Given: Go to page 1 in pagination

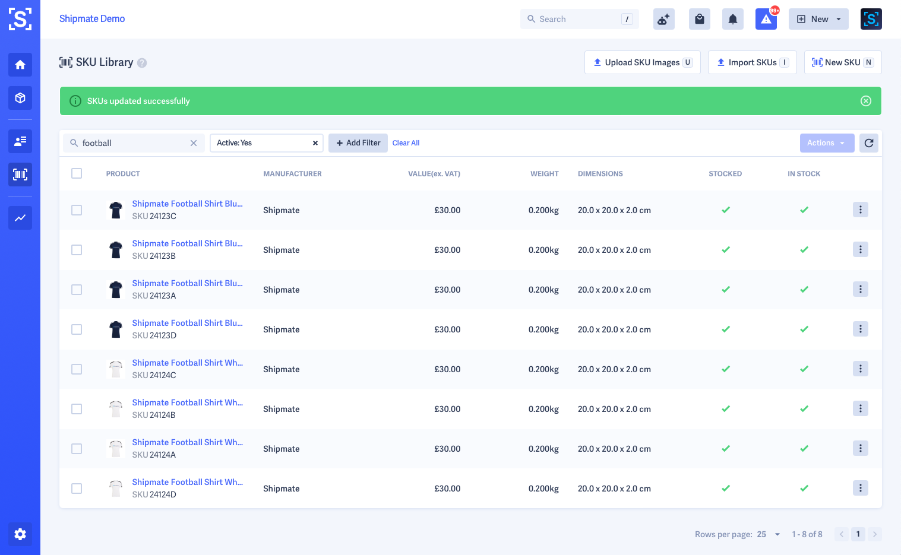Looking at the screenshot, I should (x=858, y=534).
